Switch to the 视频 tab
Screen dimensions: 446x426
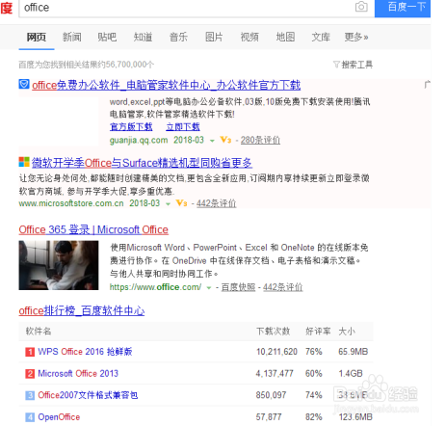point(249,37)
